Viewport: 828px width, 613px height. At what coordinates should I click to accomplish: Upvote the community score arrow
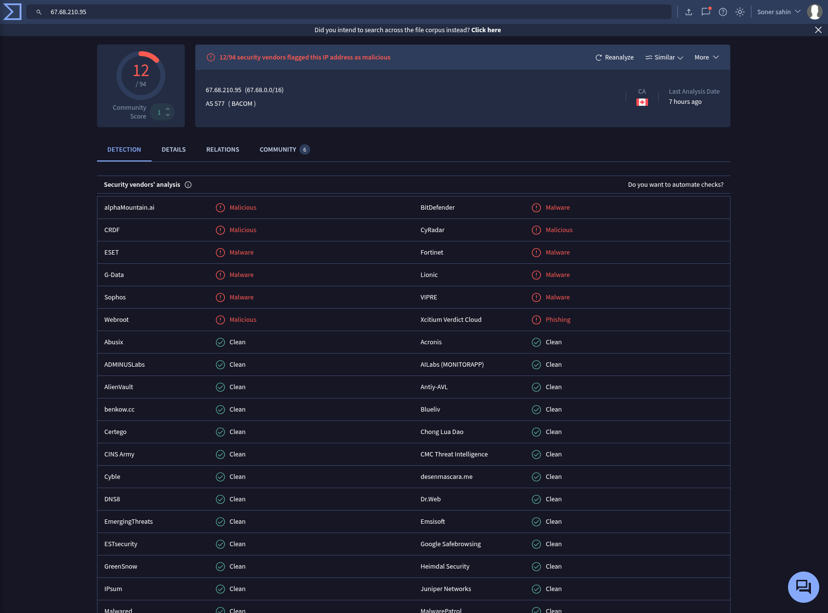click(168, 109)
